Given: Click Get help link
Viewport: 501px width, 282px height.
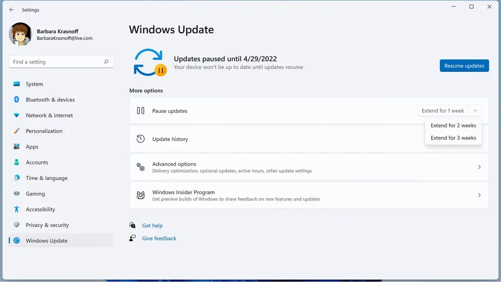Looking at the screenshot, I should point(152,225).
